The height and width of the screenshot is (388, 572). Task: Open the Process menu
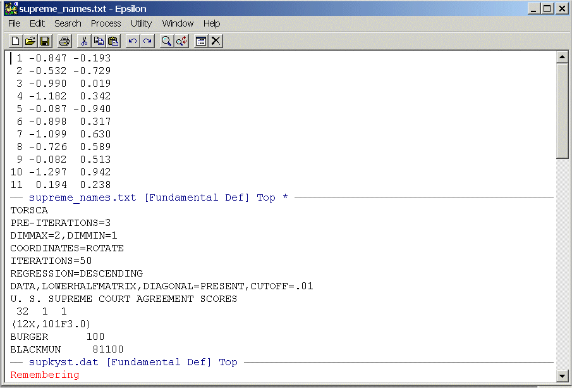pyautogui.click(x=106, y=23)
